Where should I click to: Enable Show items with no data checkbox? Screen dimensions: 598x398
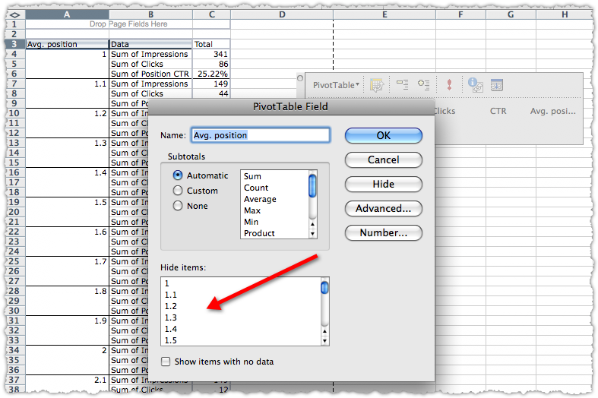166,362
